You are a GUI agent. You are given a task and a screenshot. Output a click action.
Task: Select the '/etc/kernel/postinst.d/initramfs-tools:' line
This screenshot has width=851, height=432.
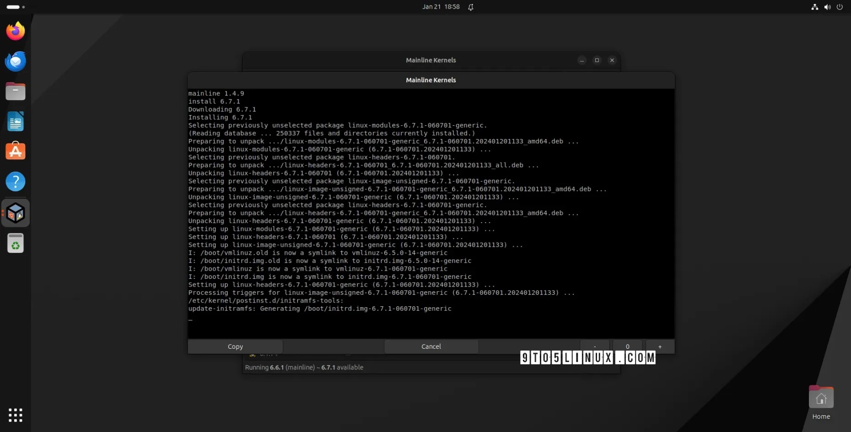click(x=266, y=301)
